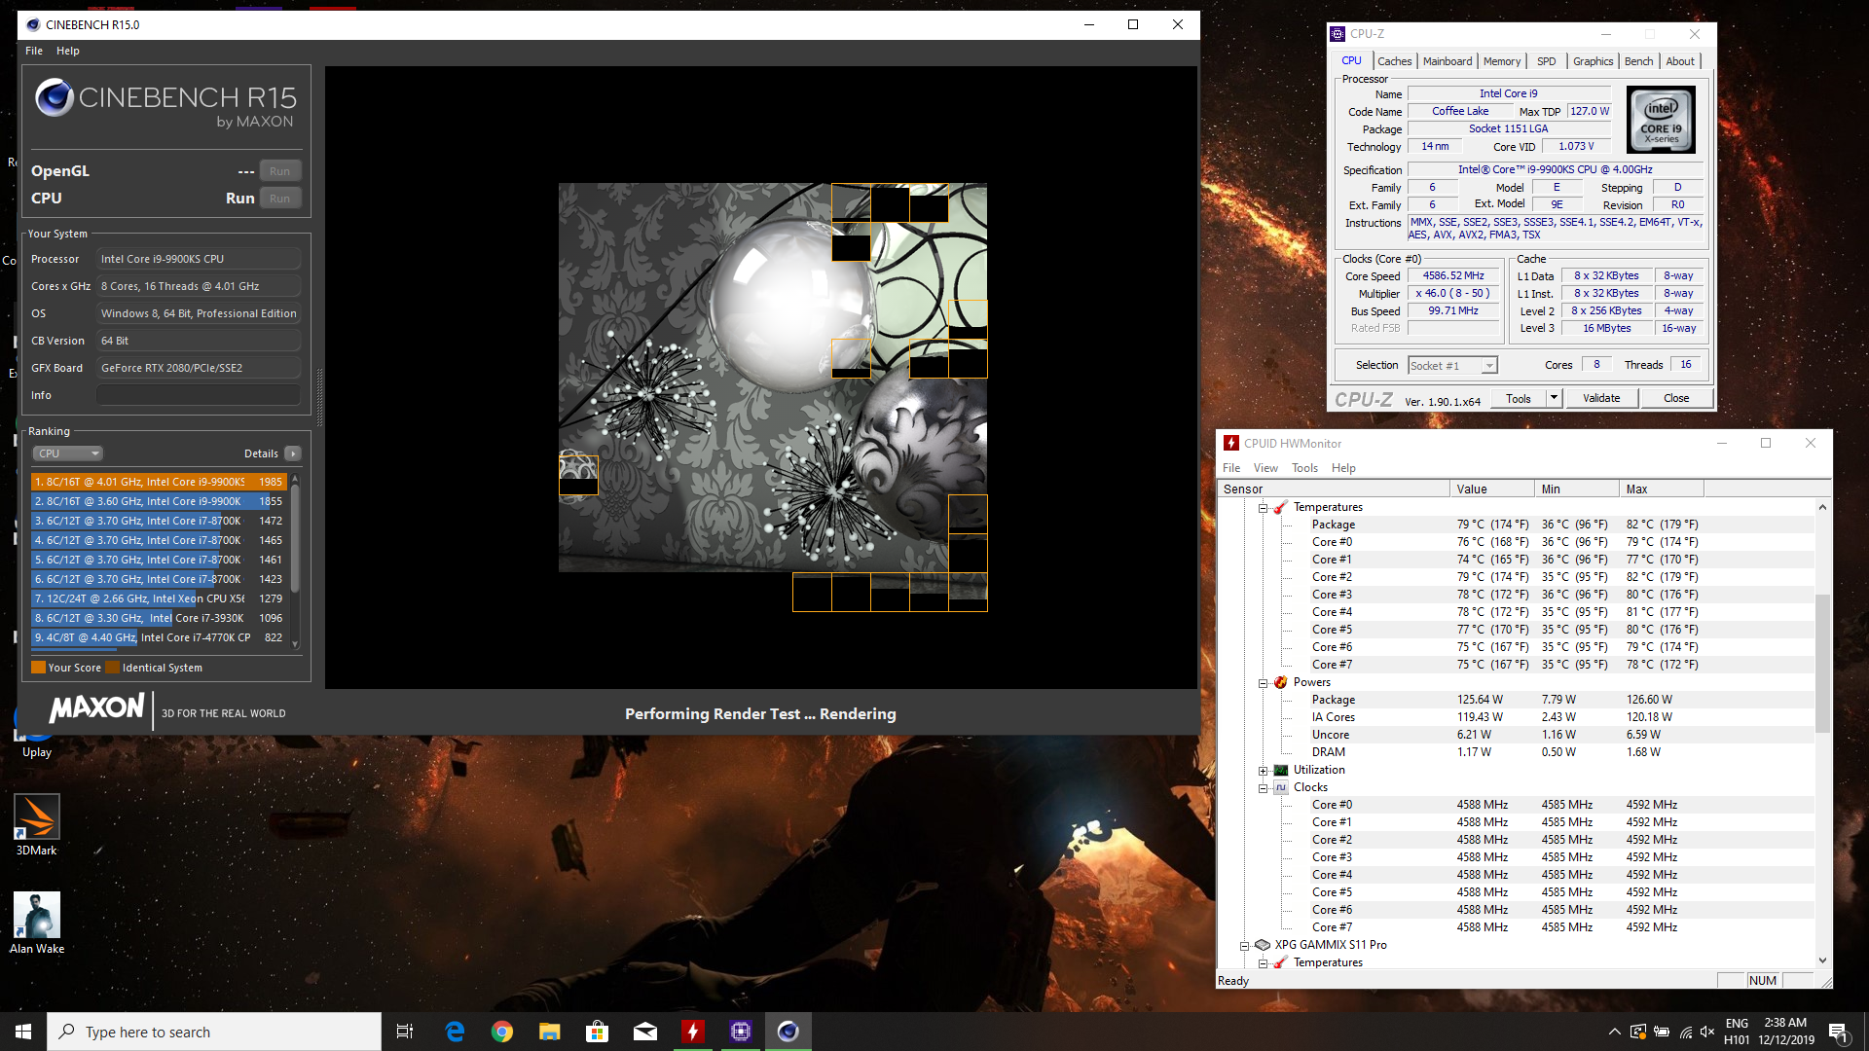Click the Details arrow in Ranking
The height and width of the screenshot is (1051, 1869).
pos(293,453)
